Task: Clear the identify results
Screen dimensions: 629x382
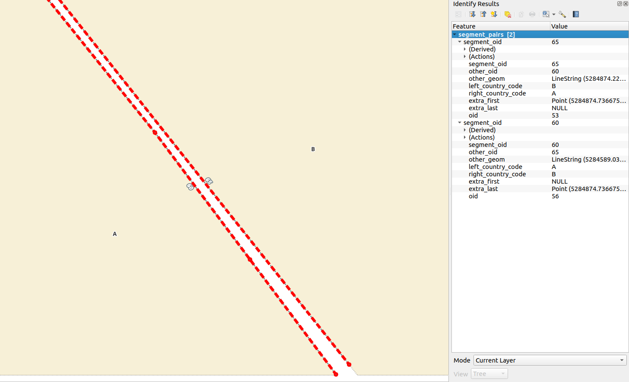Action: 508,14
